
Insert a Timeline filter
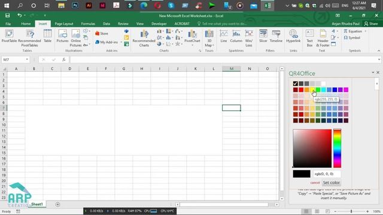[x=276, y=36]
